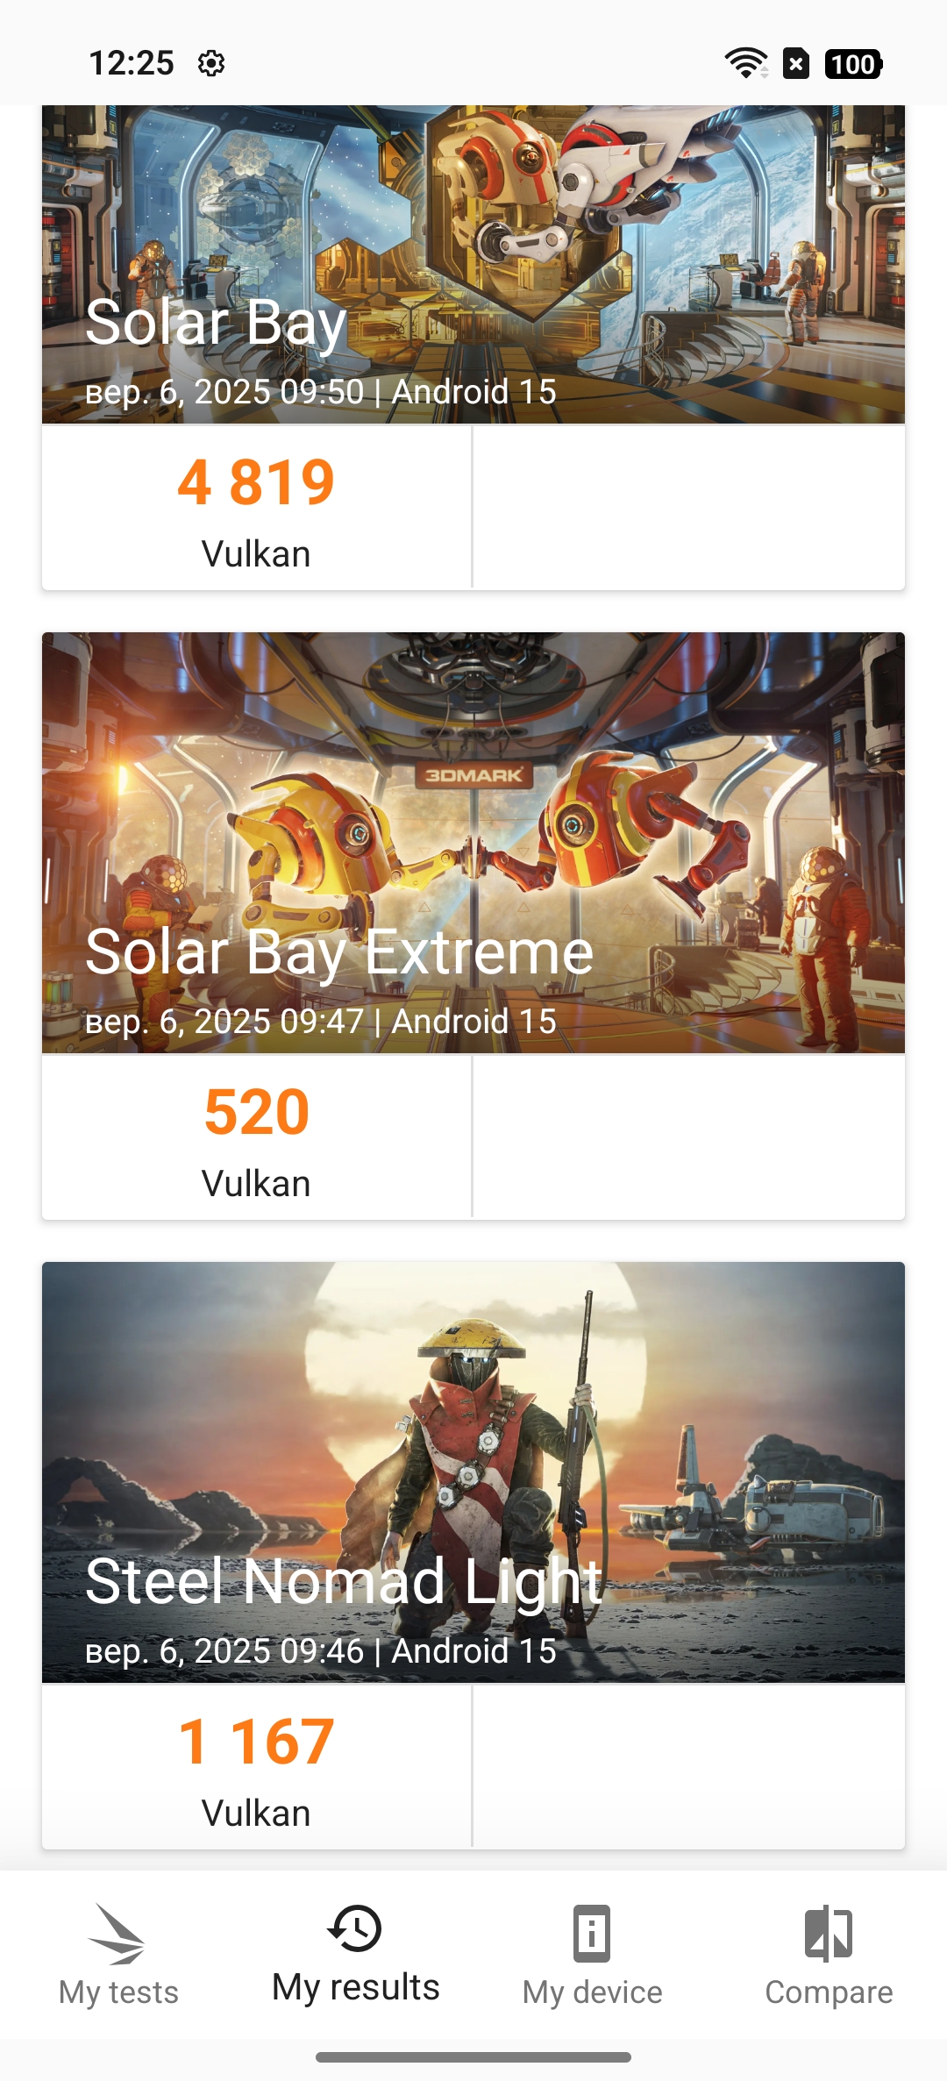Screen dimensions: 947x2081
Task: Select the 1 167 Vulkan score
Action: 256,1742
